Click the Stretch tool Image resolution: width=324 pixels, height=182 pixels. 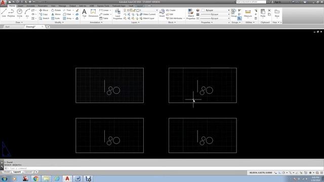click(x=44, y=18)
